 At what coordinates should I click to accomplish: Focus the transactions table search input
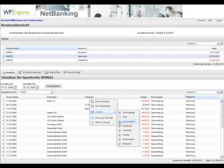(207, 92)
